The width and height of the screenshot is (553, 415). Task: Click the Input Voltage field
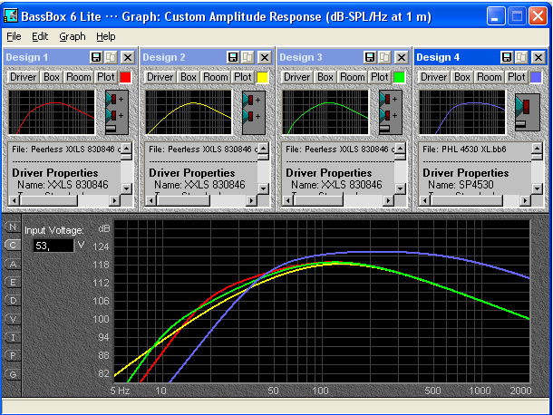pyautogui.click(x=53, y=246)
